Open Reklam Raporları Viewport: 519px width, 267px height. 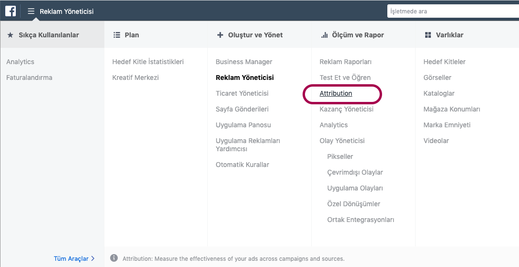click(x=345, y=62)
